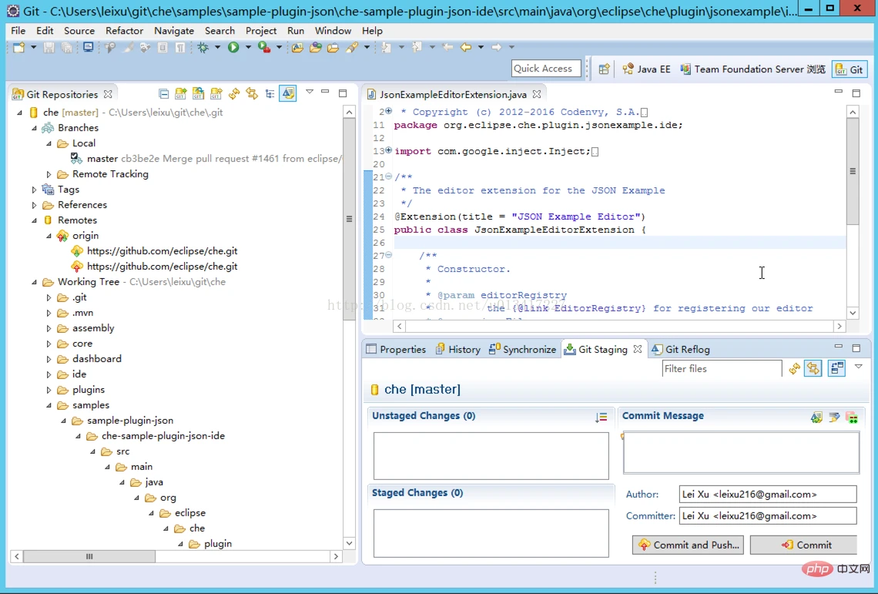Click the Amend previous commit icon
Screen dimensions: 878x594
(816, 417)
